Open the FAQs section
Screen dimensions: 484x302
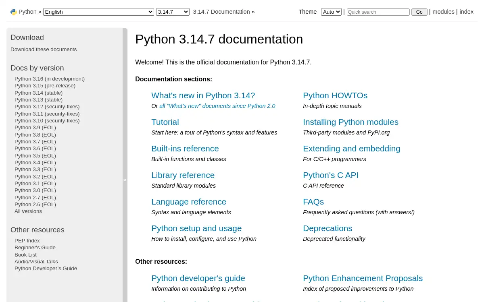313,202
